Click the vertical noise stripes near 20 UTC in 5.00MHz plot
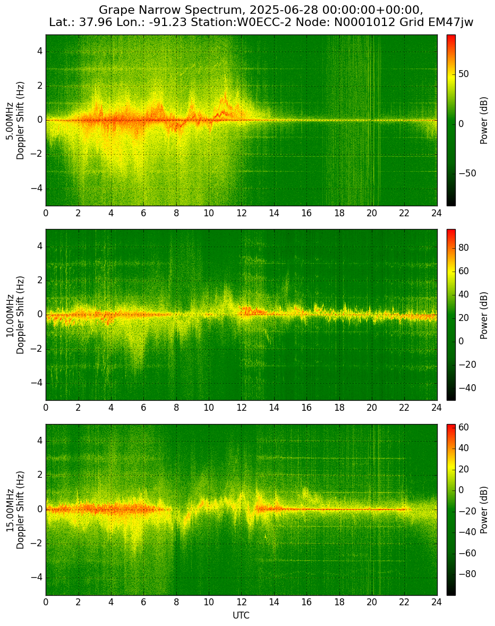Image resolution: width=495 pixels, height=626 pixels. tap(372, 120)
